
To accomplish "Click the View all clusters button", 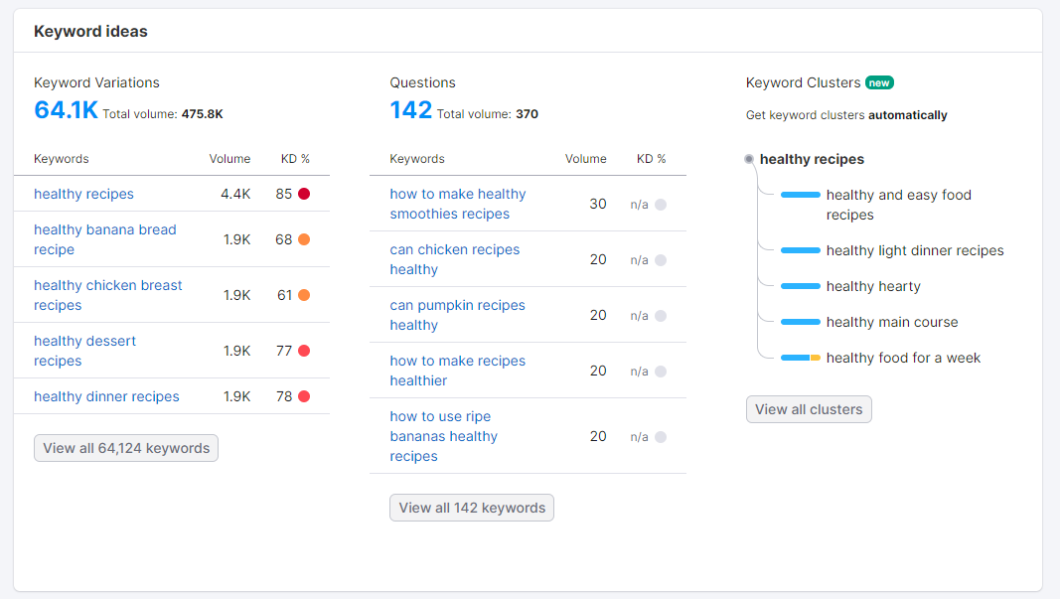I will [809, 409].
